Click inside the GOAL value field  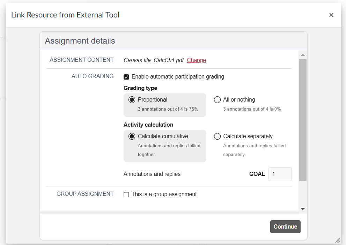click(280, 174)
